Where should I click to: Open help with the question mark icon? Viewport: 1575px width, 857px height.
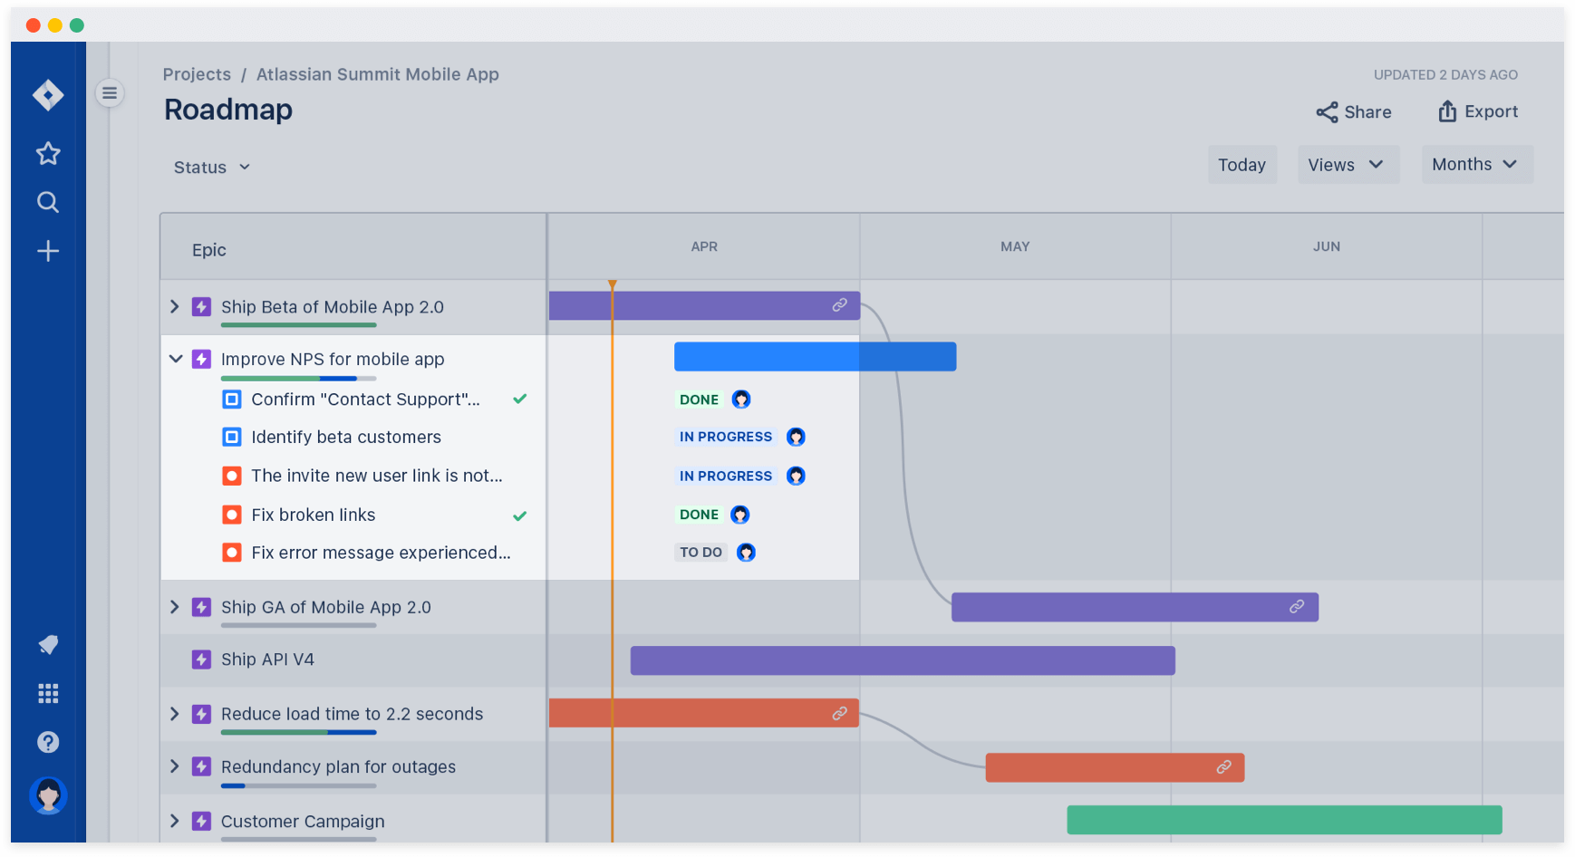48,742
